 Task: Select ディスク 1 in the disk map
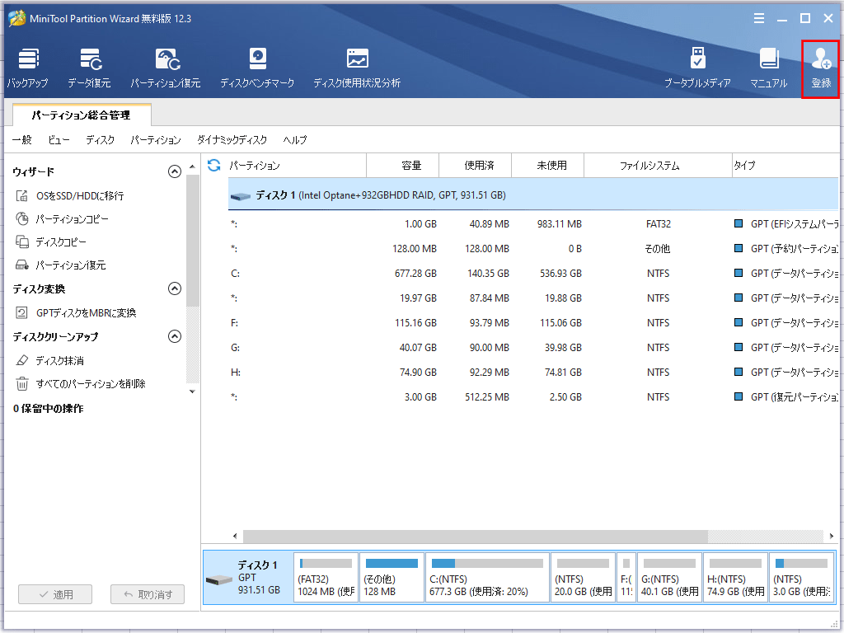[248, 578]
